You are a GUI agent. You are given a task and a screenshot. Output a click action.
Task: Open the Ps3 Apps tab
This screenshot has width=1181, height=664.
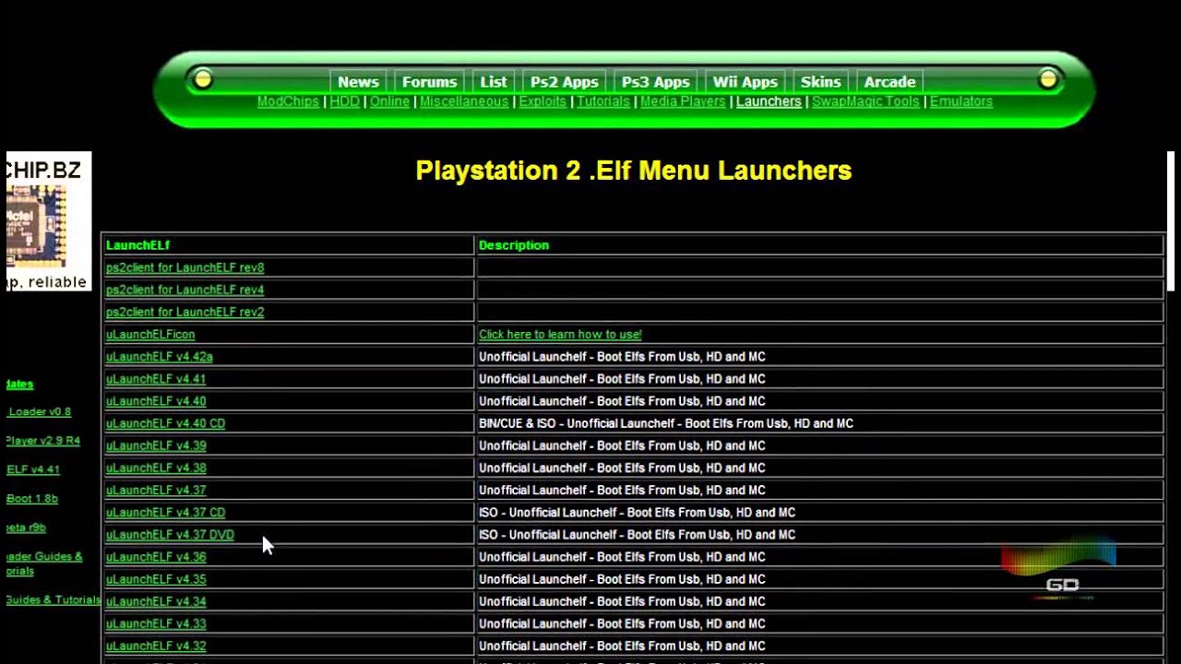point(656,82)
